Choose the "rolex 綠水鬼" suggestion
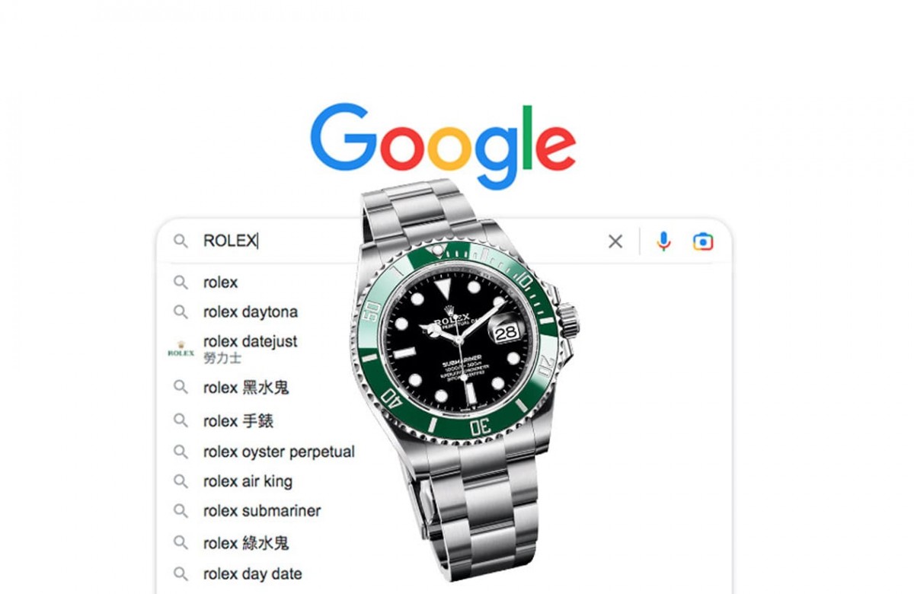This screenshot has height=594, width=914. tap(246, 543)
